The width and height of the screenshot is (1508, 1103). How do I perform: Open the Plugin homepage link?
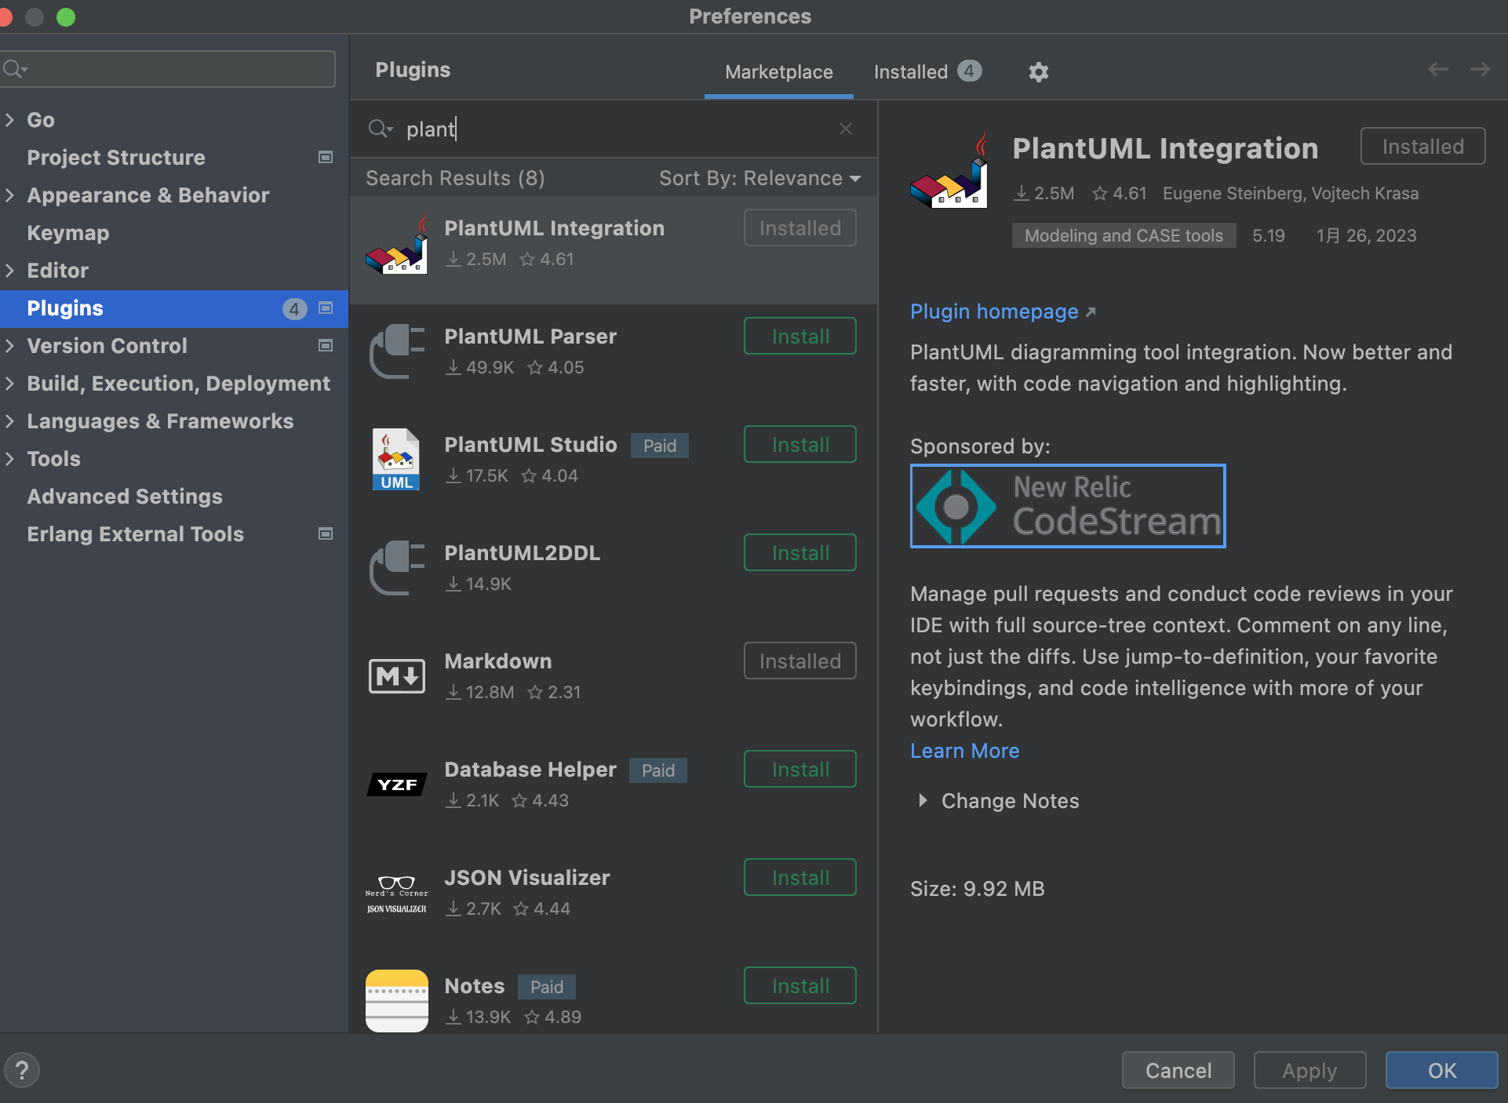pyautogui.click(x=1003, y=311)
